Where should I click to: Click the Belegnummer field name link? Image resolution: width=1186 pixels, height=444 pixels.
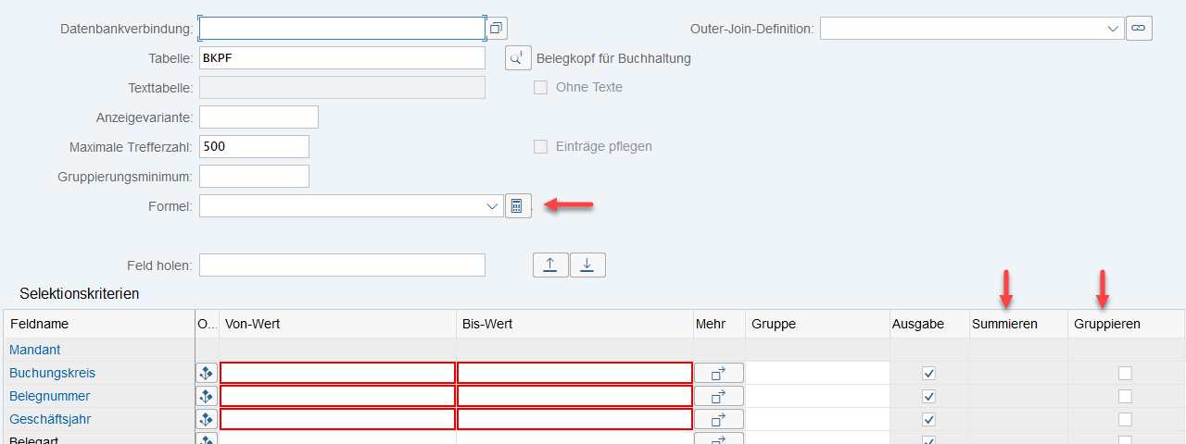coord(49,396)
